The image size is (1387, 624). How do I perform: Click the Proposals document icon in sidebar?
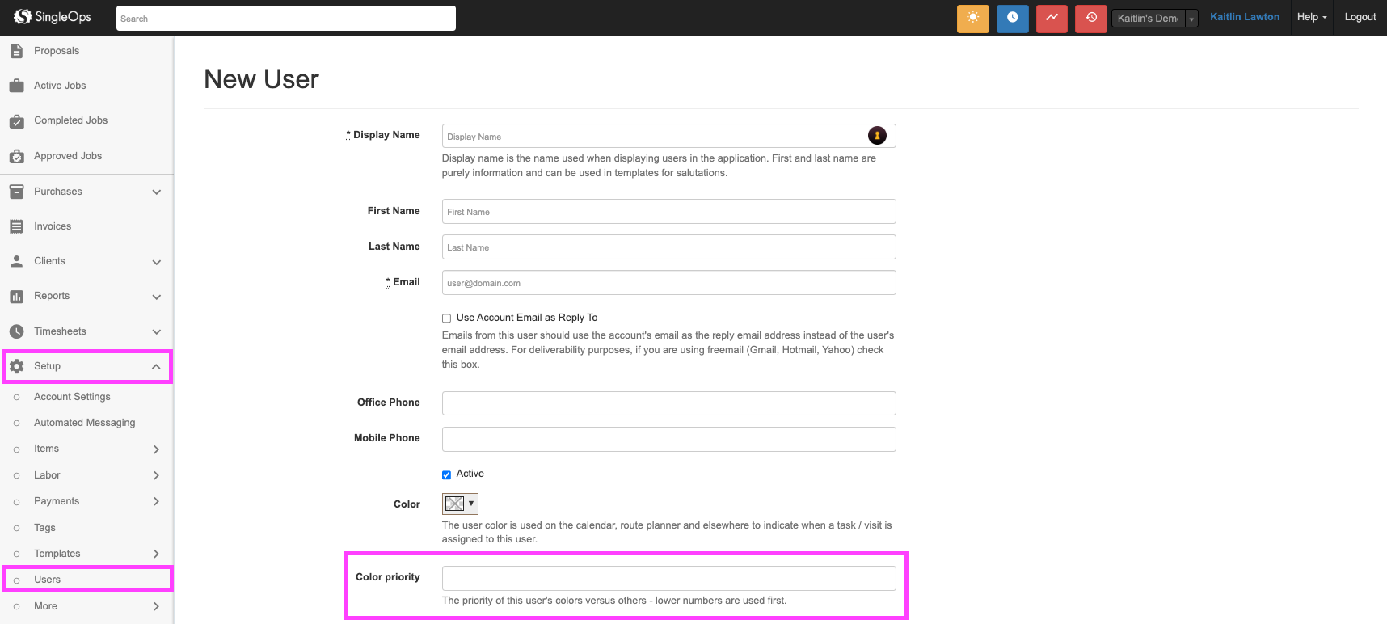(16, 51)
